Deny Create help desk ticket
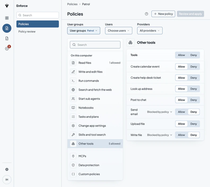The image size is (210, 187). pyautogui.click(x=194, y=78)
